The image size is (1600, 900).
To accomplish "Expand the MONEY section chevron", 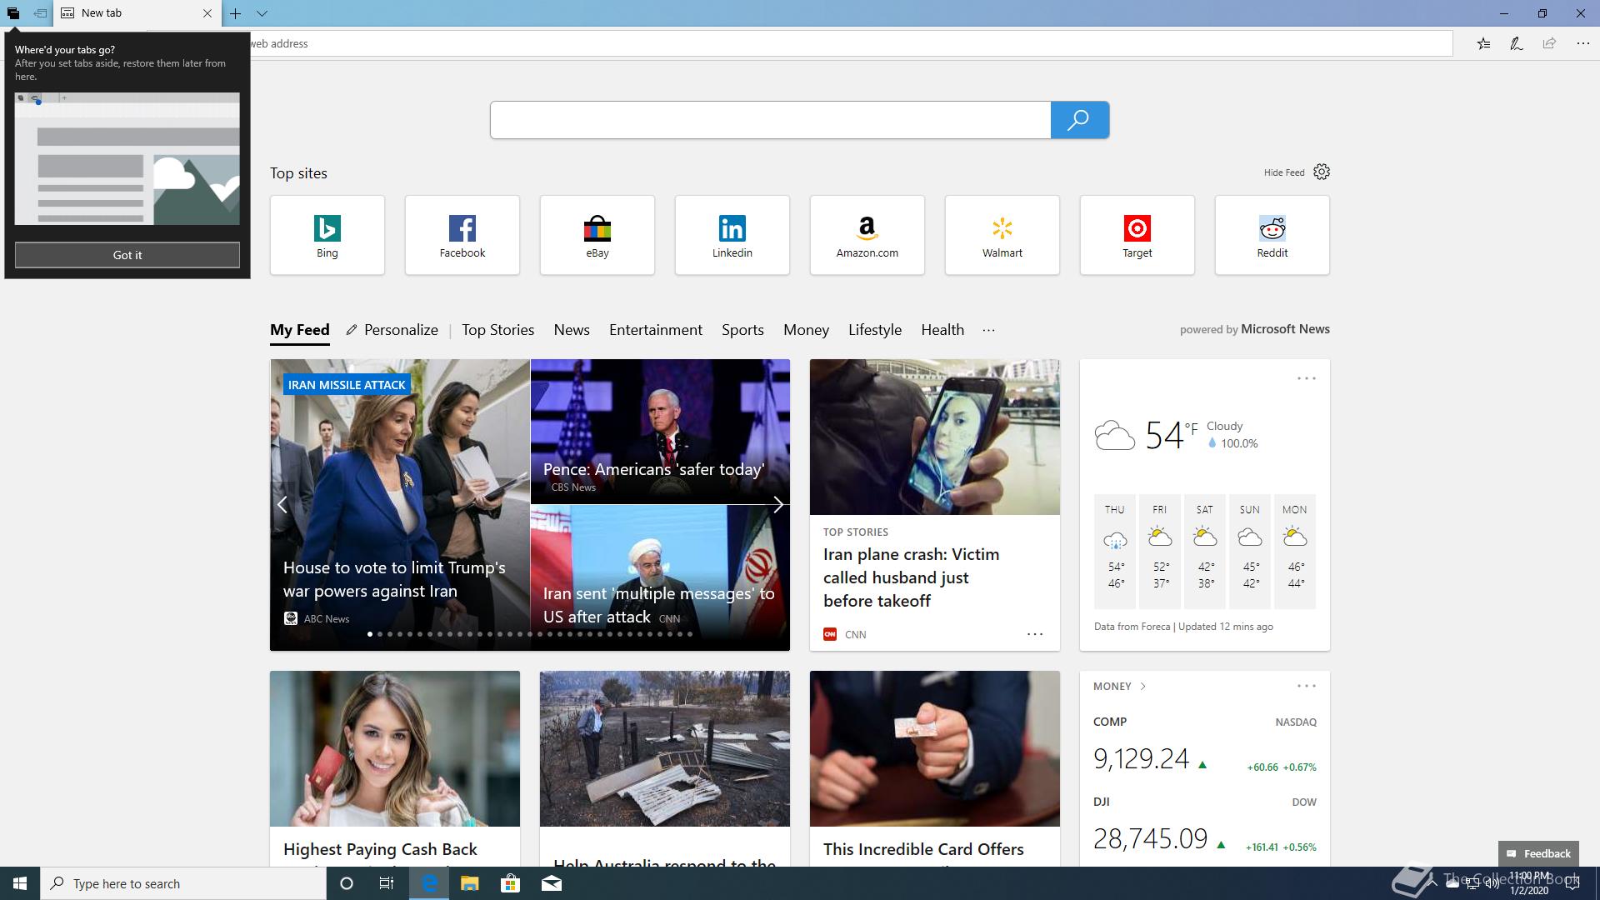I will 1142,687.
